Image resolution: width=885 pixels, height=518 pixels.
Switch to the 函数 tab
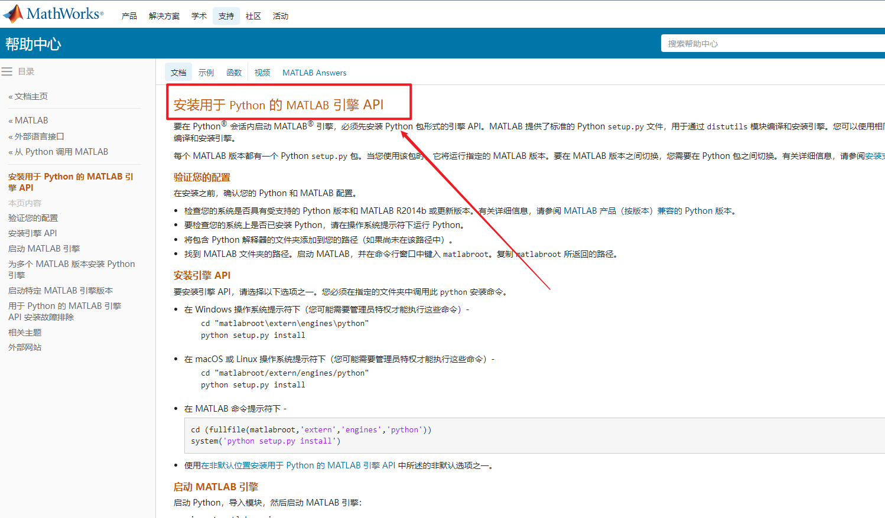click(x=234, y=73)
